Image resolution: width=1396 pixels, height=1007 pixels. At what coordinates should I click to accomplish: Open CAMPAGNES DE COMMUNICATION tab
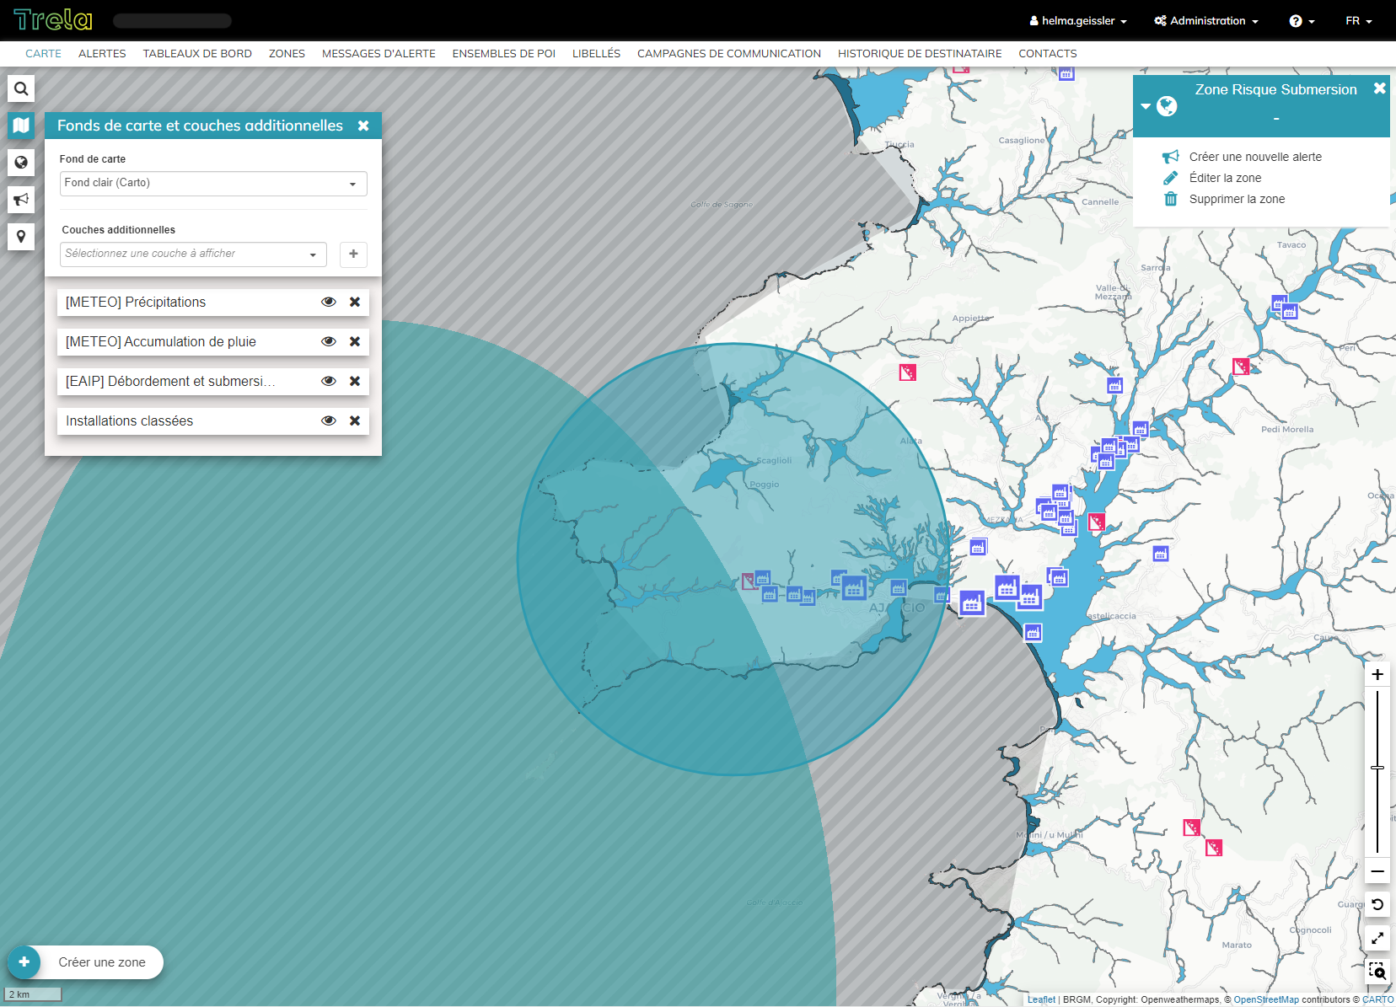click(728, 53)
